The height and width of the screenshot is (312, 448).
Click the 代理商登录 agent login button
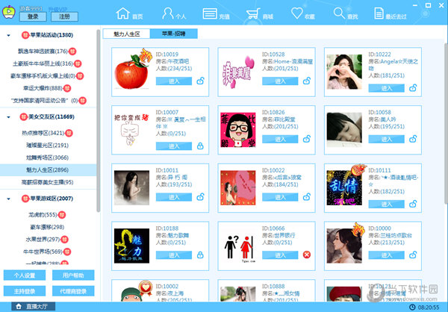point(73,291)
